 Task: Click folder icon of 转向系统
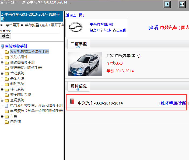(7, 90)
